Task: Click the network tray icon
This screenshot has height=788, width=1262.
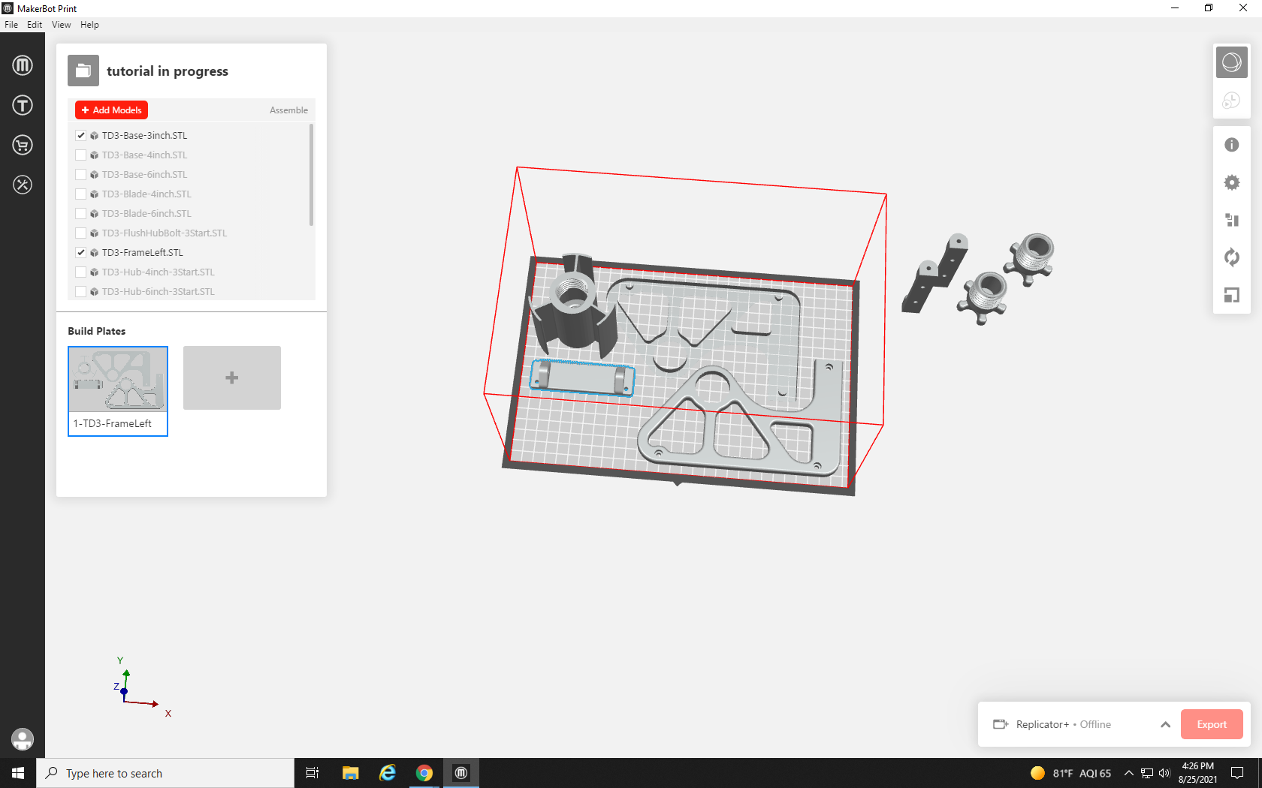Action: coord(1147,773)
